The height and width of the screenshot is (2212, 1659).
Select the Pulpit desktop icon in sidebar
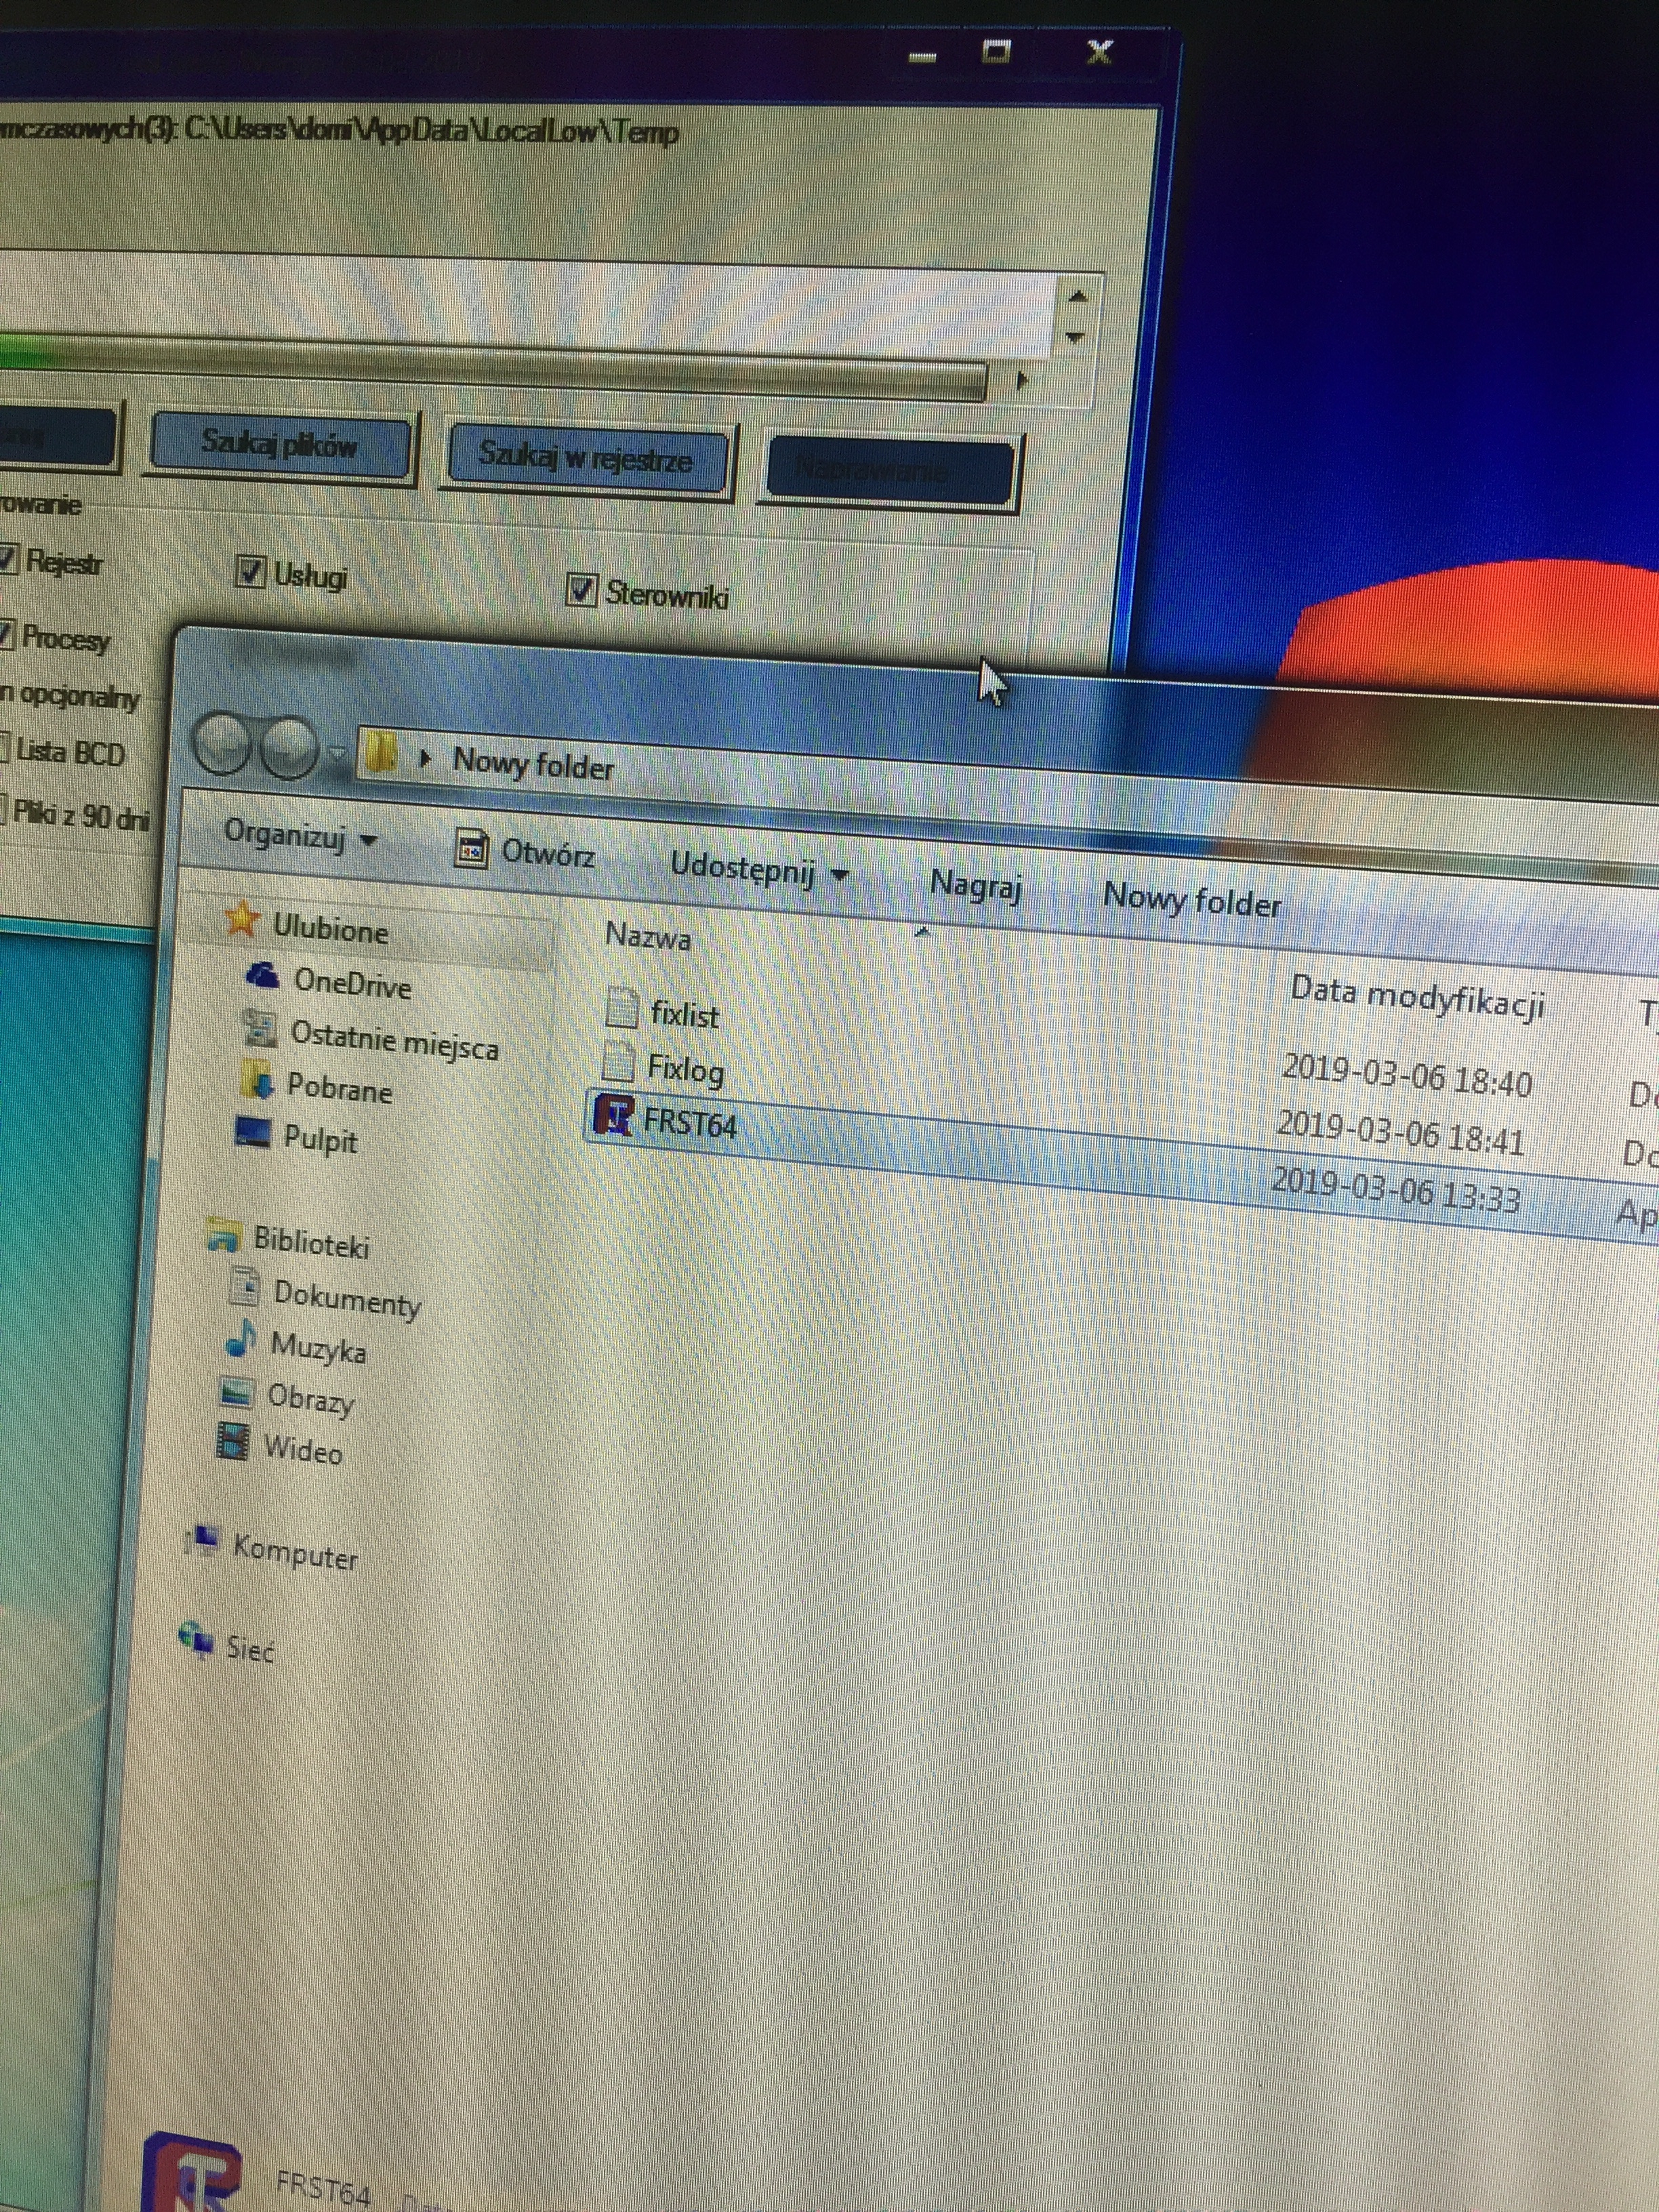click(x=252, y=1133)
